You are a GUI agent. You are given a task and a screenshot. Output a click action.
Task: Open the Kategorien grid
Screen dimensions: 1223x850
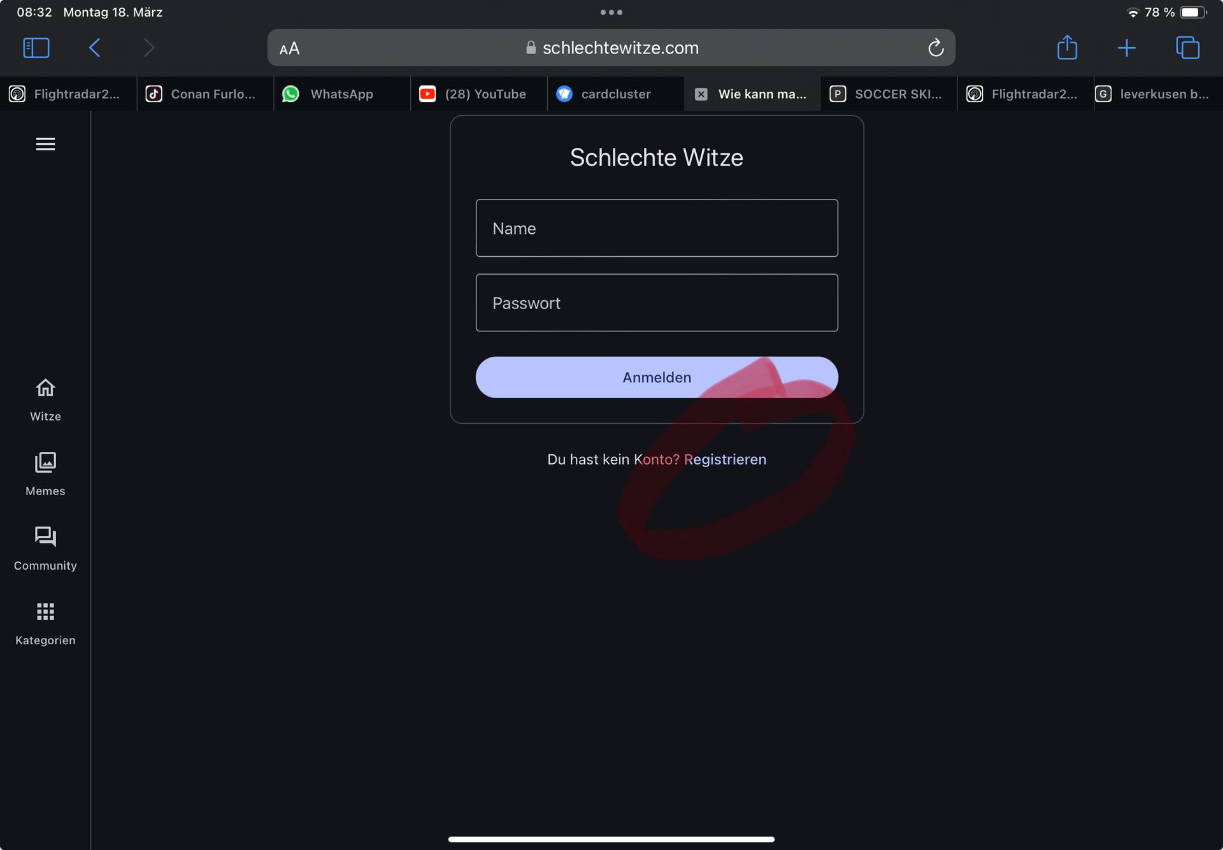coord(45,623)
